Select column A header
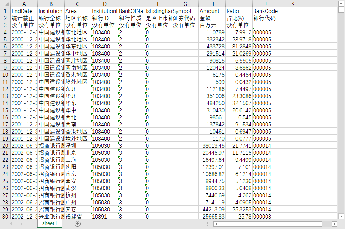Screen dimensions: 345x229 (24, 4)
